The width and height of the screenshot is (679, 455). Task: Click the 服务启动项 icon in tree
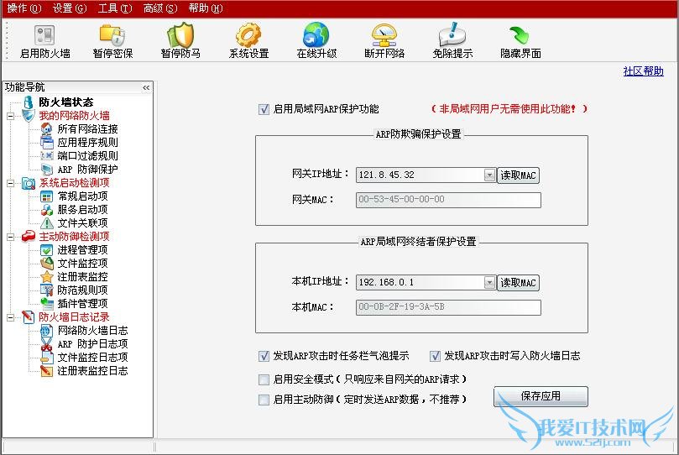46,210
